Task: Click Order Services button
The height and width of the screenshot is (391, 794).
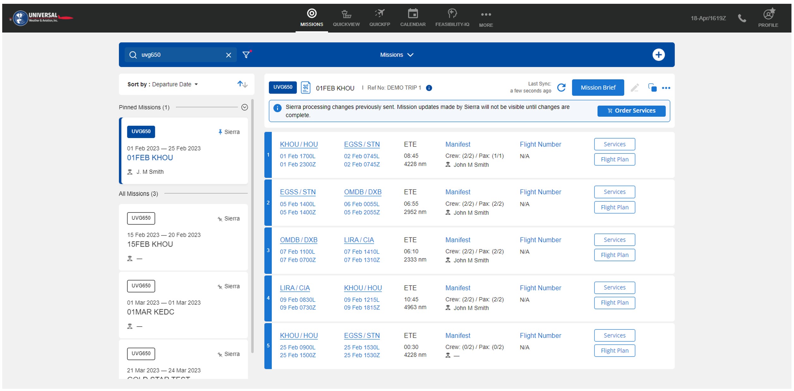Action: point(631,111)
